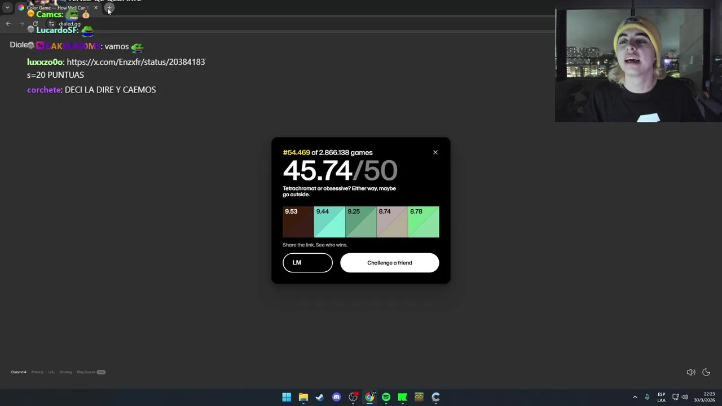Open Spotify from the taskbar
This screenshot has height=406, width=722.
point(386,397)
